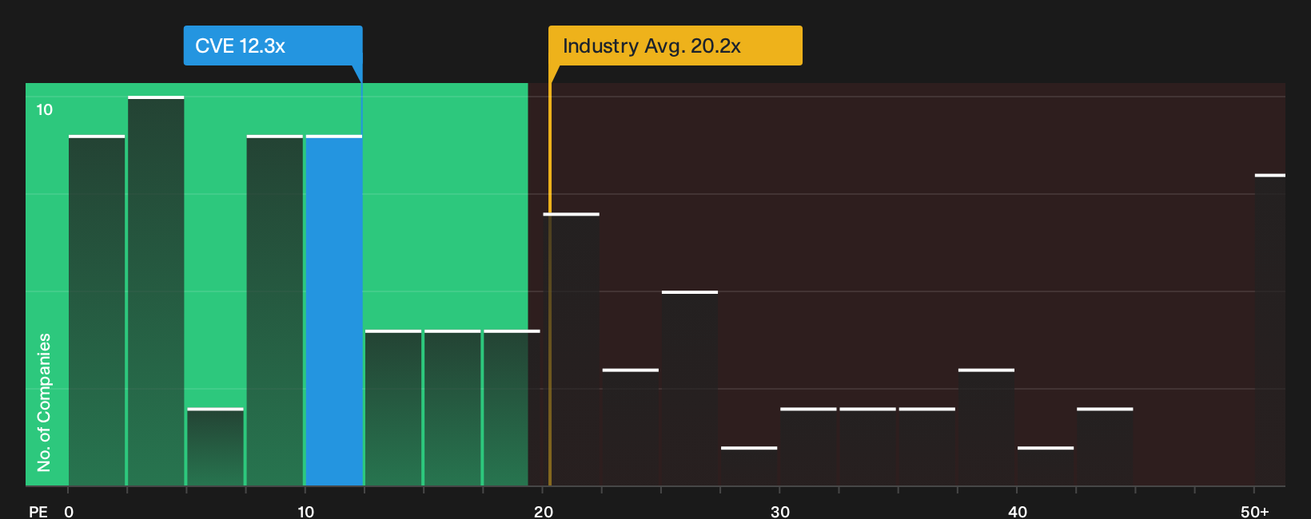Click the yellow industry average vertical line
Viewport: 1311px width, 519px height.
coord(550,283)
